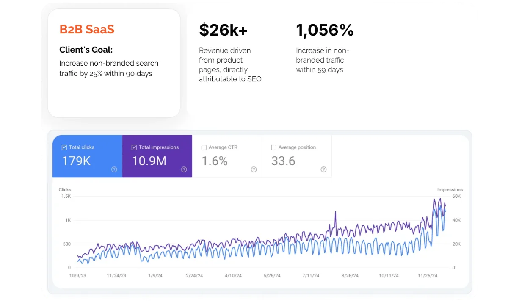
Task: Click the 179K total clicks value
Action: [x=76, y=161]
